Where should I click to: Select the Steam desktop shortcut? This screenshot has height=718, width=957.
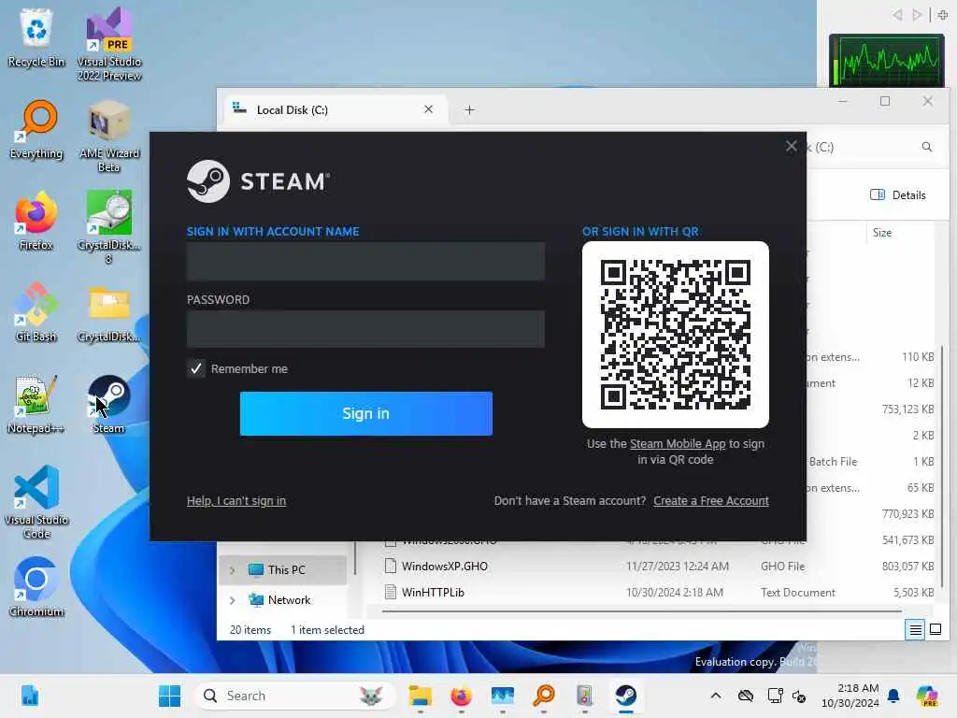coord(109,404)
